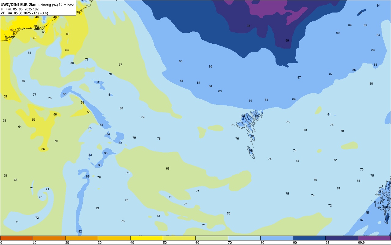Click the map value 58

click(82, 103)
